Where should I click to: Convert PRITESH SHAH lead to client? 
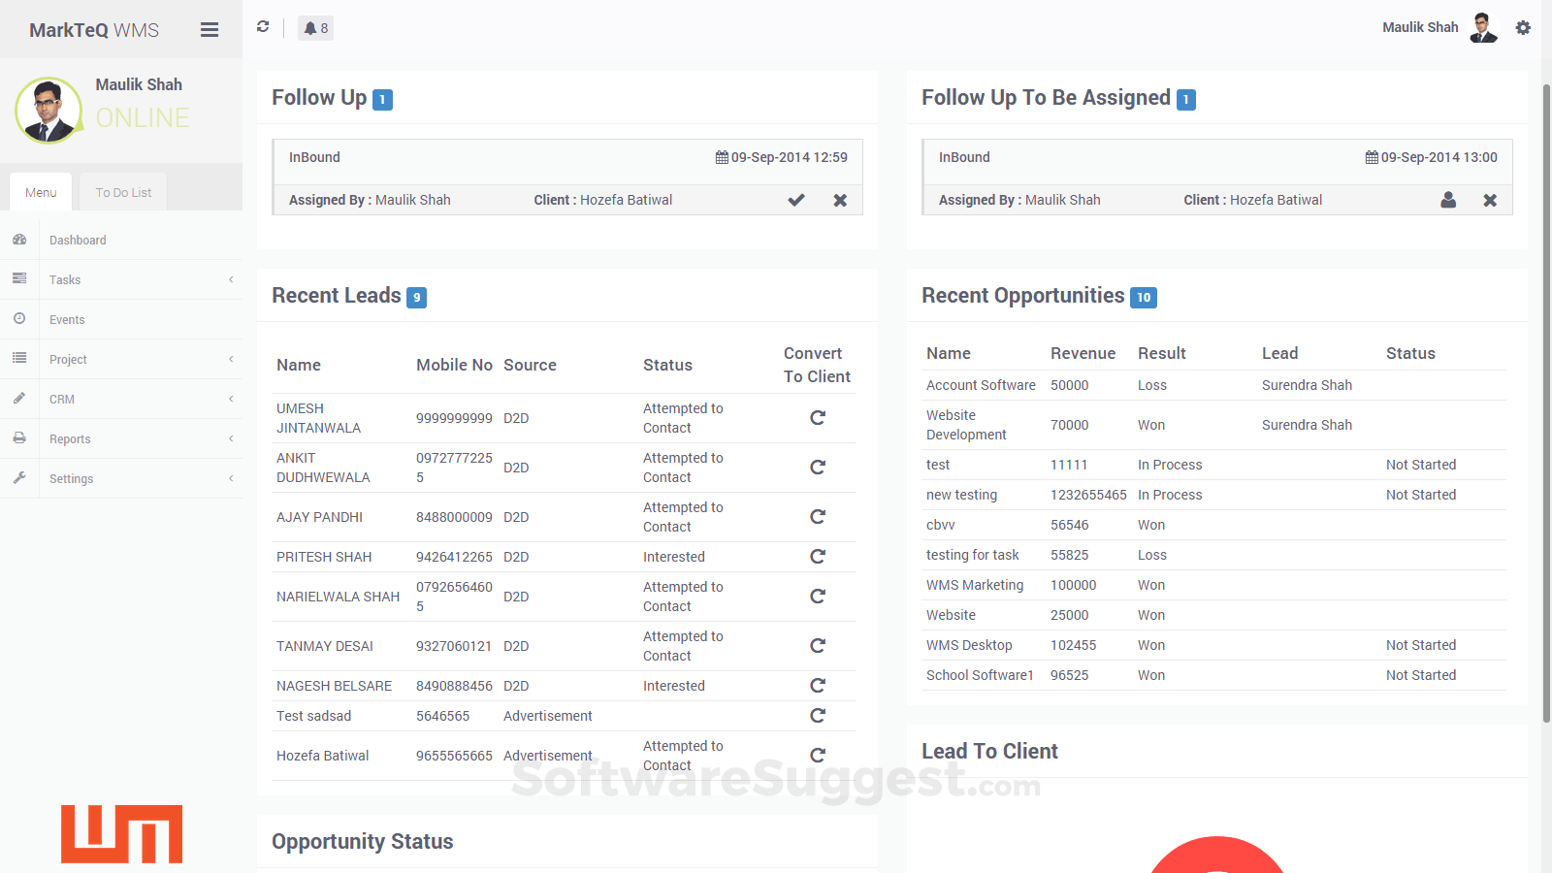pos(818,557)
